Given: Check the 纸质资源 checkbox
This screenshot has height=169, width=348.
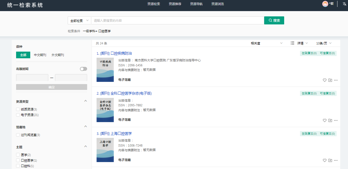Looking at the screenshot, I should (x=18, y=109).
